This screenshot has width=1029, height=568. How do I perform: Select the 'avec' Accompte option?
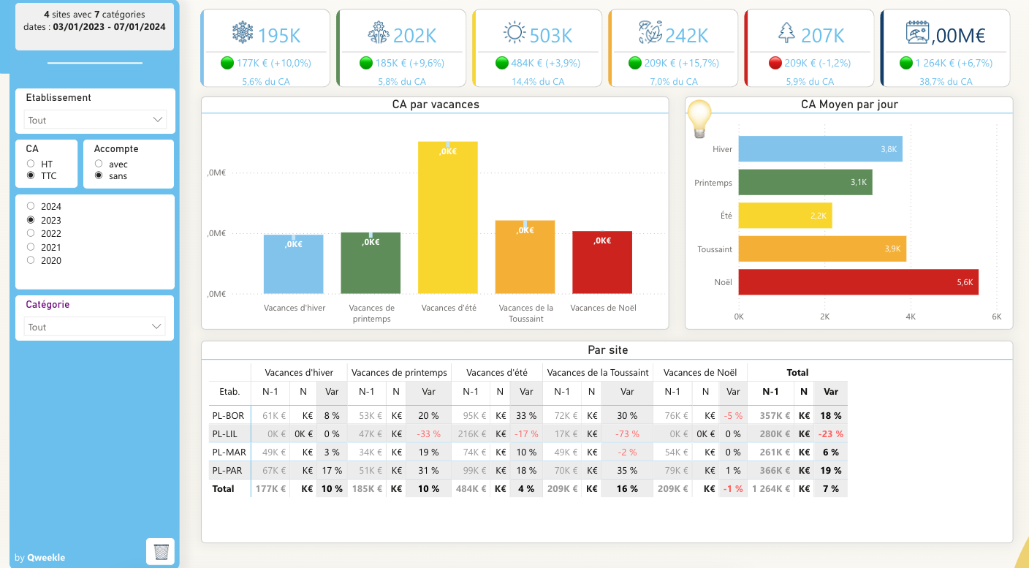(99, 164)
